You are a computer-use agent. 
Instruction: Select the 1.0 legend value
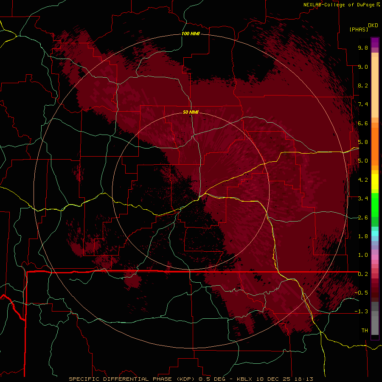pyautogui.click(x=363, y=255)
